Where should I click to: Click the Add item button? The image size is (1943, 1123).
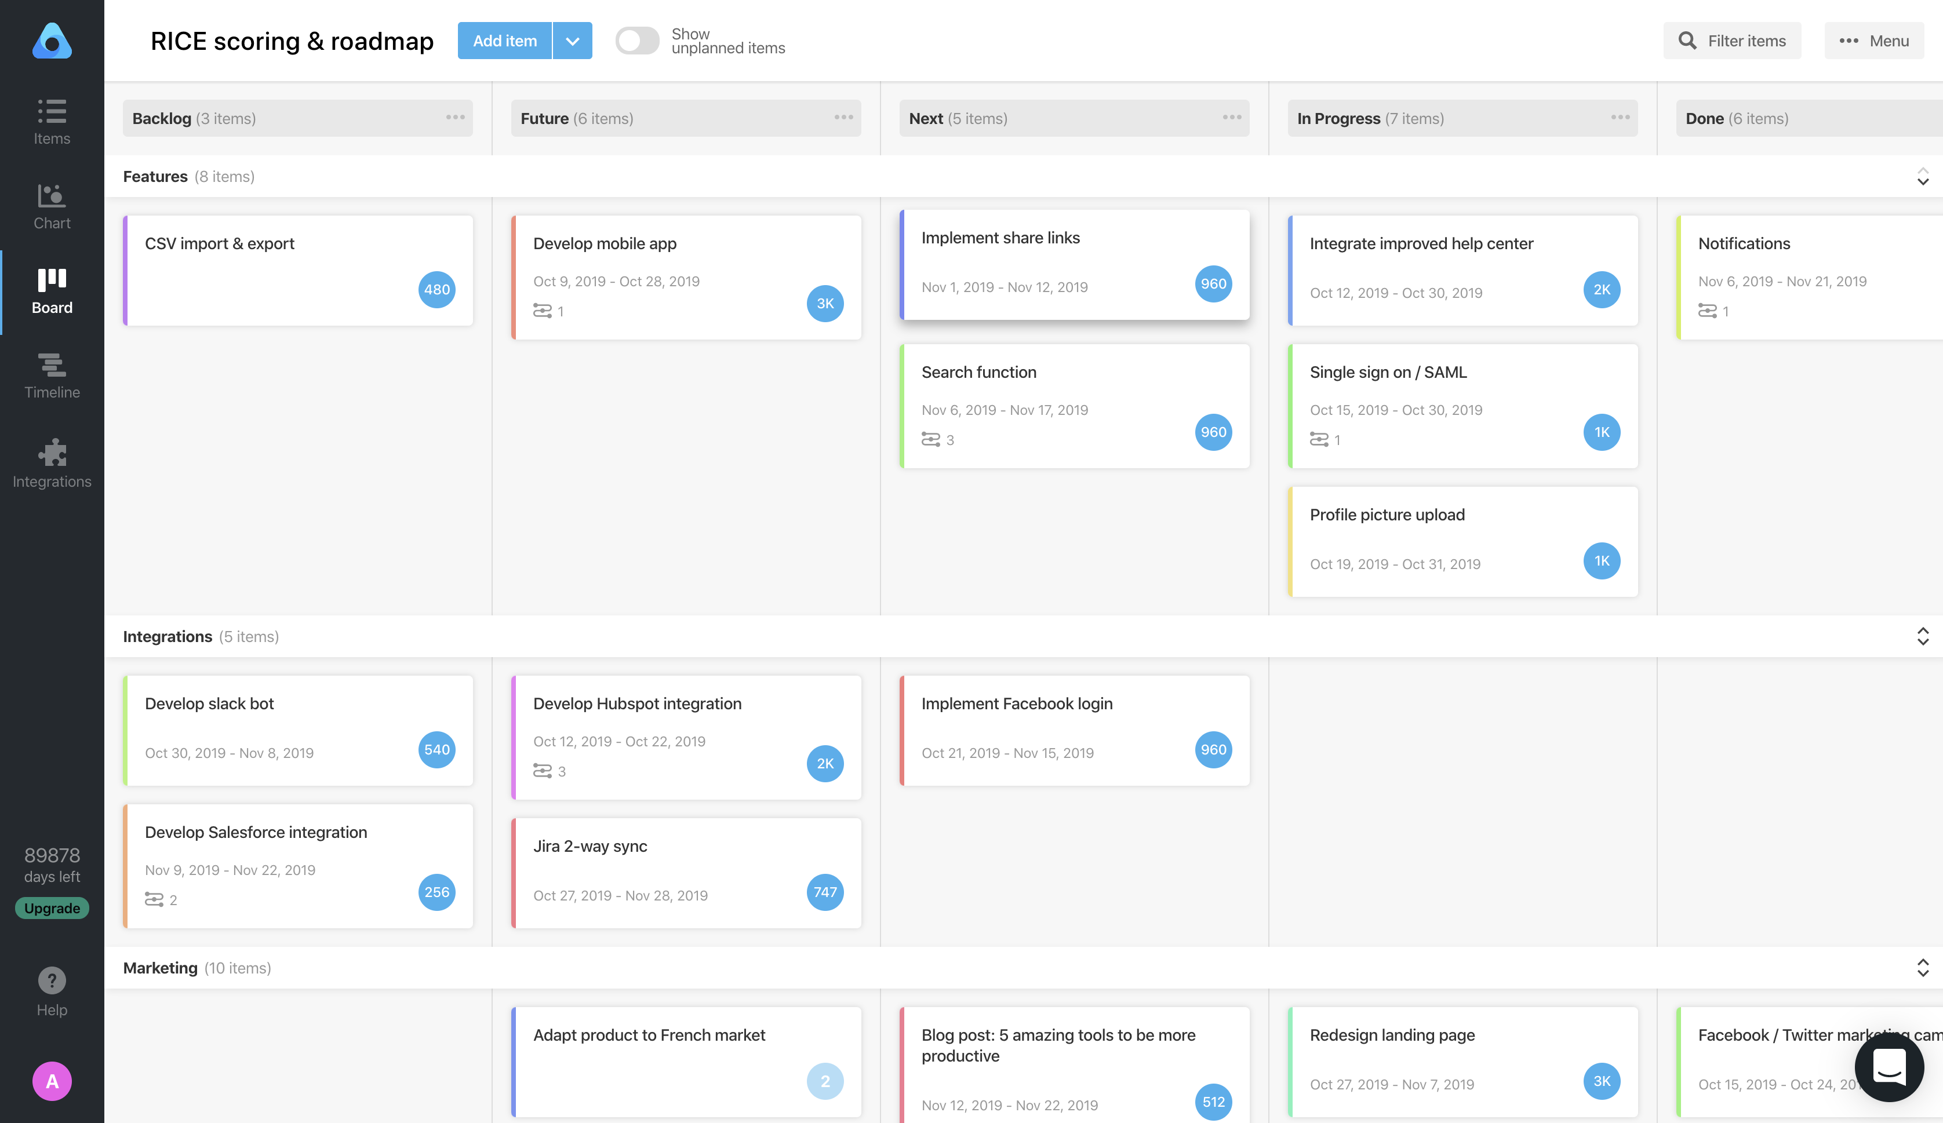point(504,40)
